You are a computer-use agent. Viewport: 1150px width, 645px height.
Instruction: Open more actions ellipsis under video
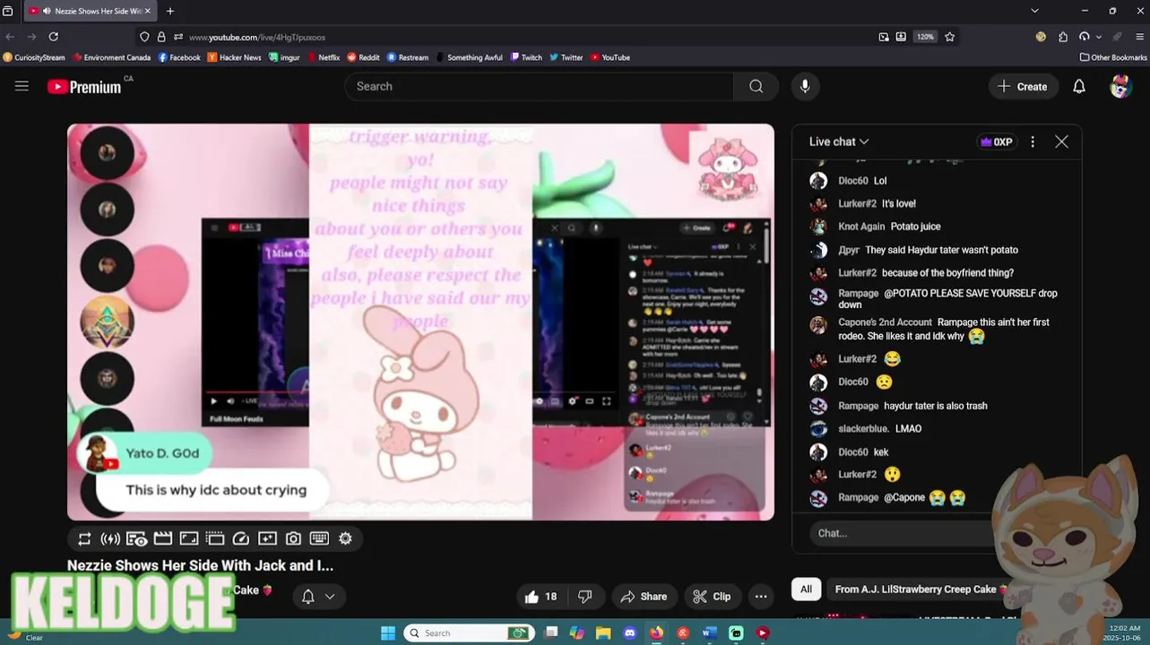coord(761,597)
